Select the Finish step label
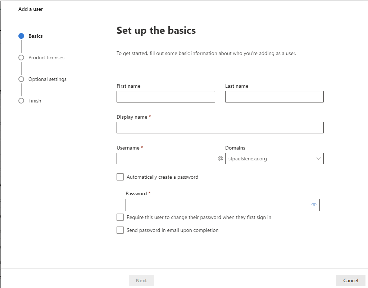This screenshot has height=288, width=368. pos(35,101)
